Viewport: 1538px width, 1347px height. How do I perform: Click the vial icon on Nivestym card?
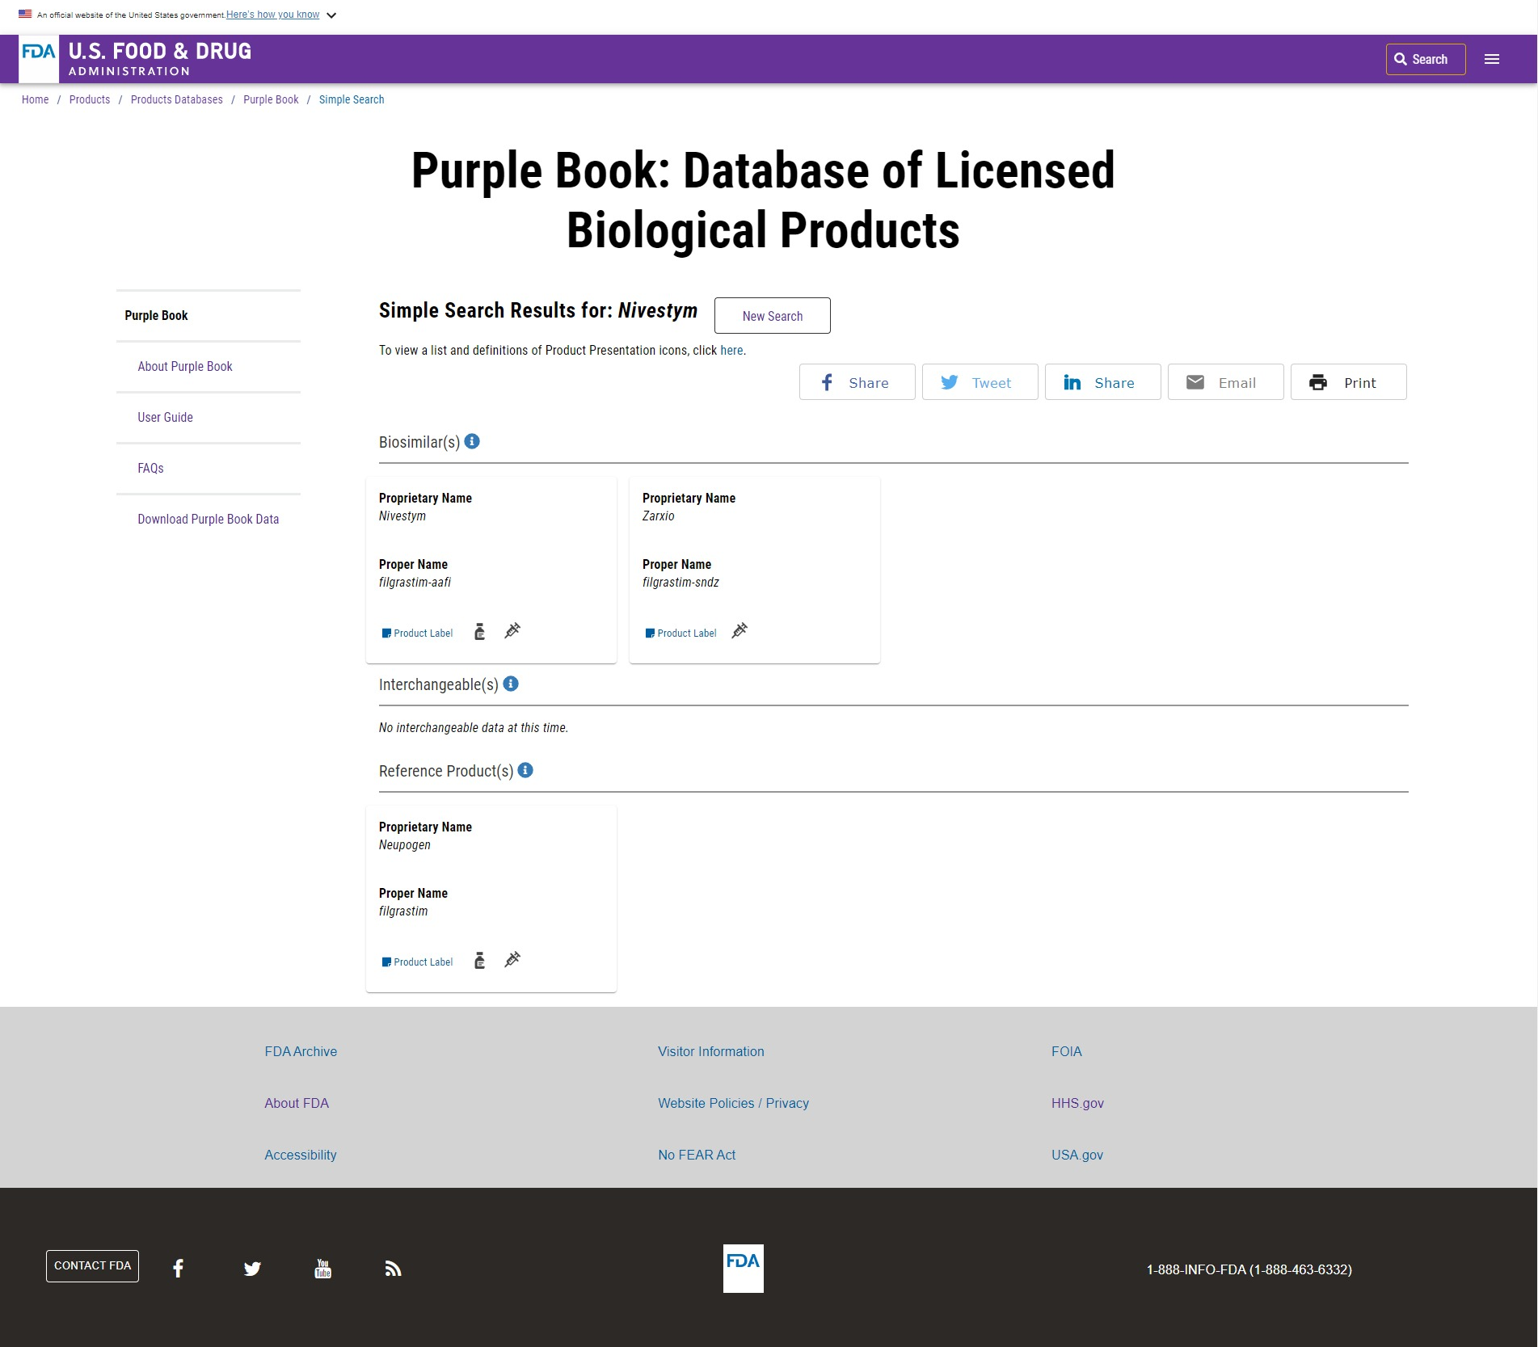pyautogui.click(x=479, y=632)
